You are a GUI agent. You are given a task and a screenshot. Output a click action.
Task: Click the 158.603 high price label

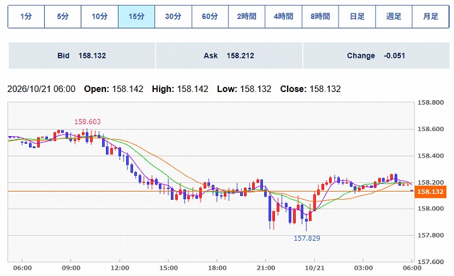88,122
